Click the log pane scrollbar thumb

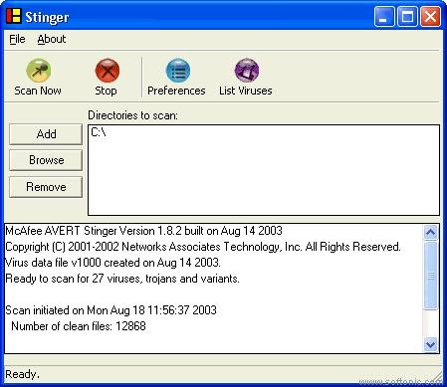pos(430,276)
